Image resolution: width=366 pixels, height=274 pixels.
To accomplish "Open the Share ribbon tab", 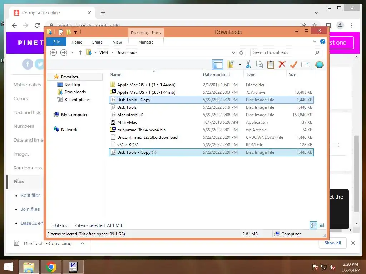I will coord(97,42).
